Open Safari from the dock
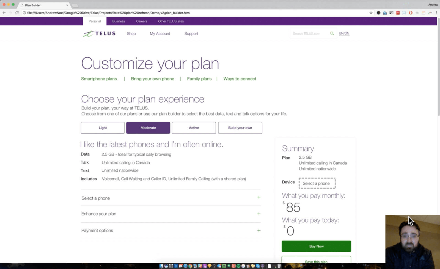The height and width of the screenshot is (269, 440). 185,266
